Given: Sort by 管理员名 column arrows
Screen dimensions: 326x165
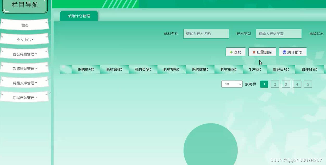Looking at the screenshot, I should [x=317, y=69].
